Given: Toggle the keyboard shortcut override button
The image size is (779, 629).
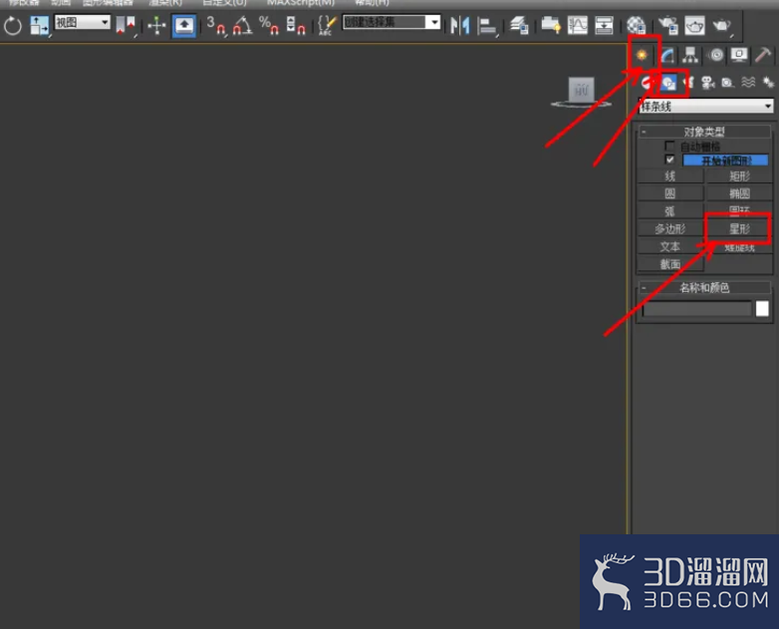Looking at the screenshot, I should coord(184,26).
